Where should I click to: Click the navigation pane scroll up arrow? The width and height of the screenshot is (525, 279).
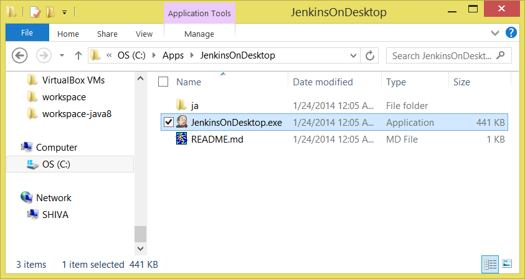point(141,78)
